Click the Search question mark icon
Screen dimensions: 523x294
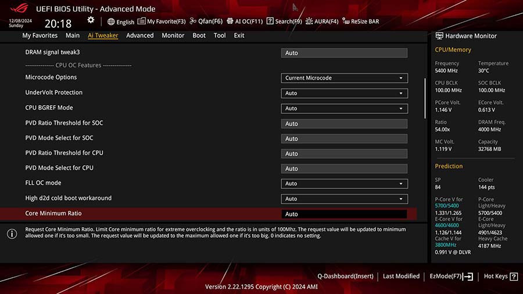[x=270, y=21]
